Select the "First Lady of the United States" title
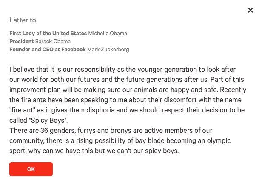The height and width of the screenshot is (185, 259). [48, 33]
